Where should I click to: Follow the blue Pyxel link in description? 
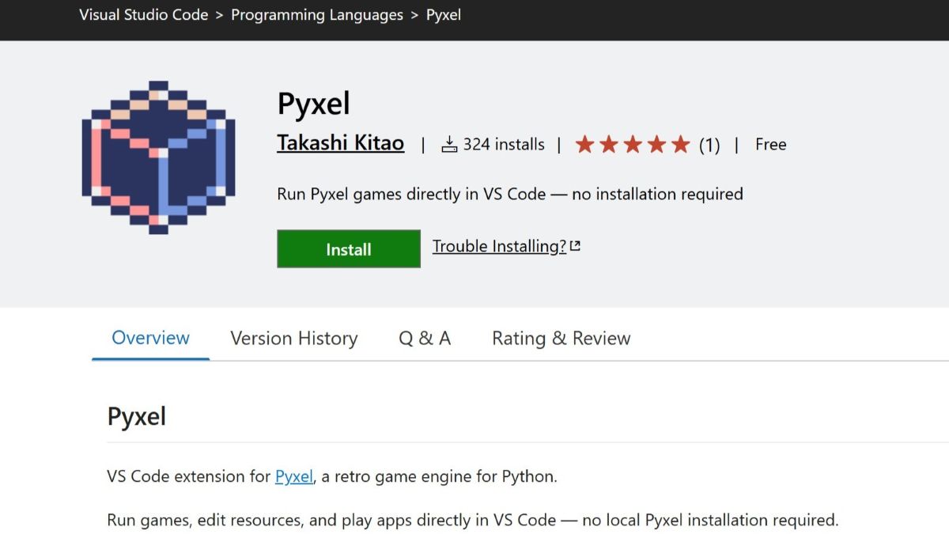point(293,476)
